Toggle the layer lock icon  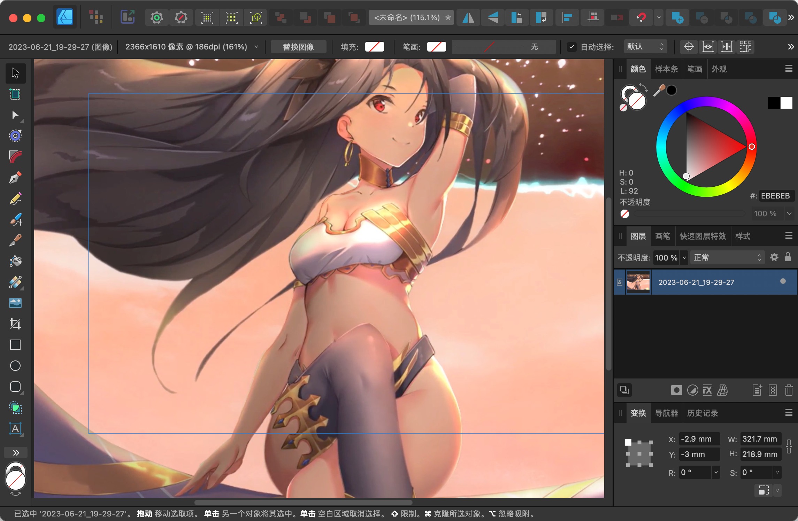click(x=788, y=257)
